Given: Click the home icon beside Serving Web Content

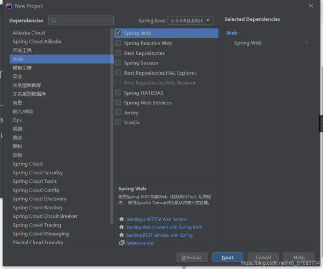Looking at the screenshot, I should 122,228.
